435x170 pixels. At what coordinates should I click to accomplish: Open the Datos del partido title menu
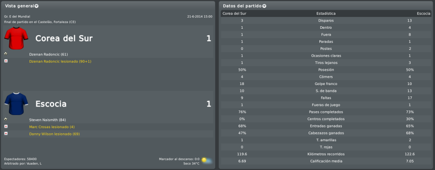pyautogui.click(x=242, y=6)
